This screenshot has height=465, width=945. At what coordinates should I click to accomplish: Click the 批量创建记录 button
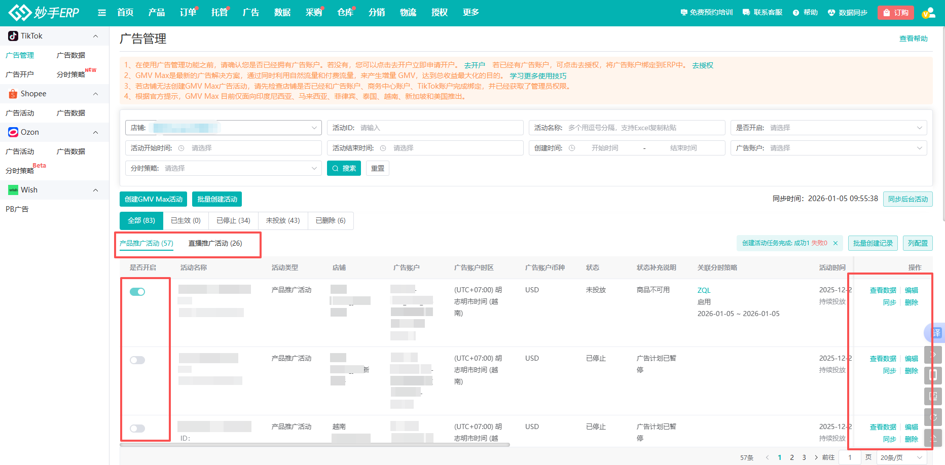pos(873,243)
